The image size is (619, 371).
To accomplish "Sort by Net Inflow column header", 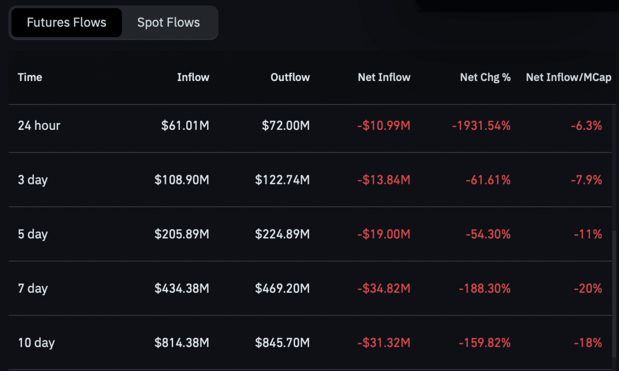I will point(384,77).
